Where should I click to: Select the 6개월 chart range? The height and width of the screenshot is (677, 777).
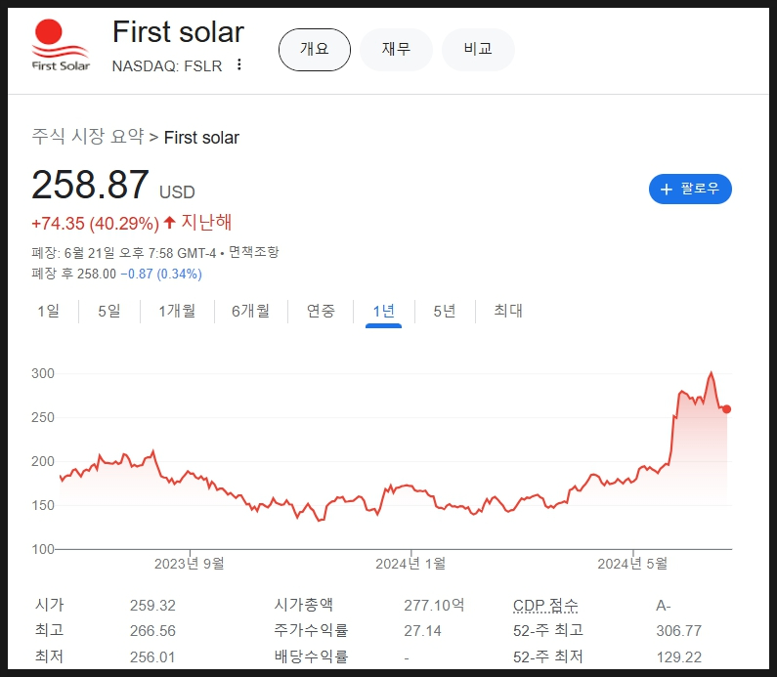tap(251, 311)
